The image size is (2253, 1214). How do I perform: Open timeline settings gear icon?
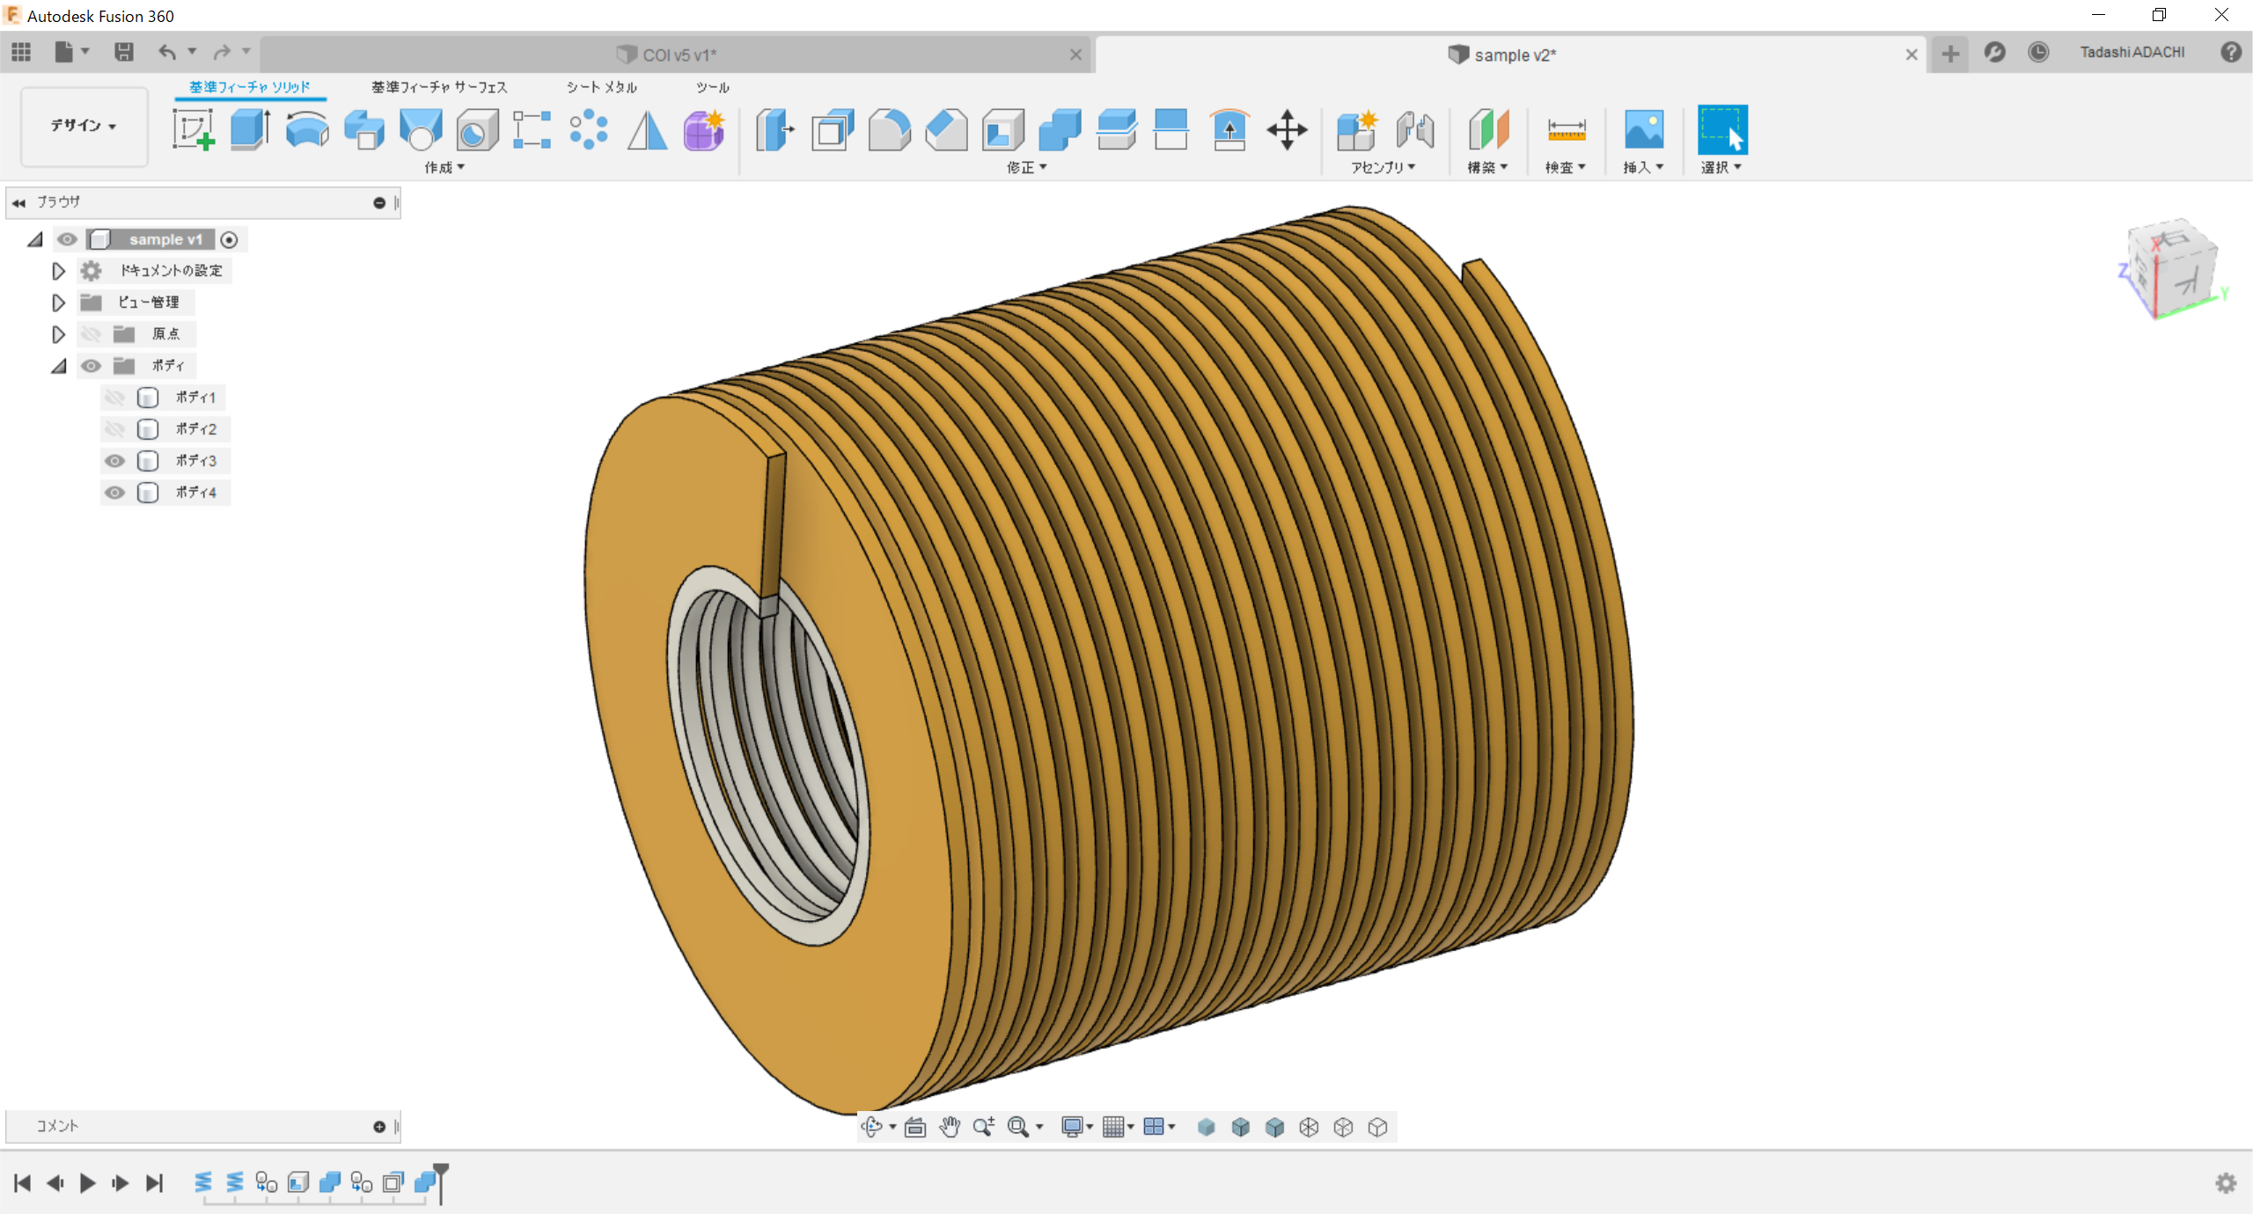tap(2226, 1183)
